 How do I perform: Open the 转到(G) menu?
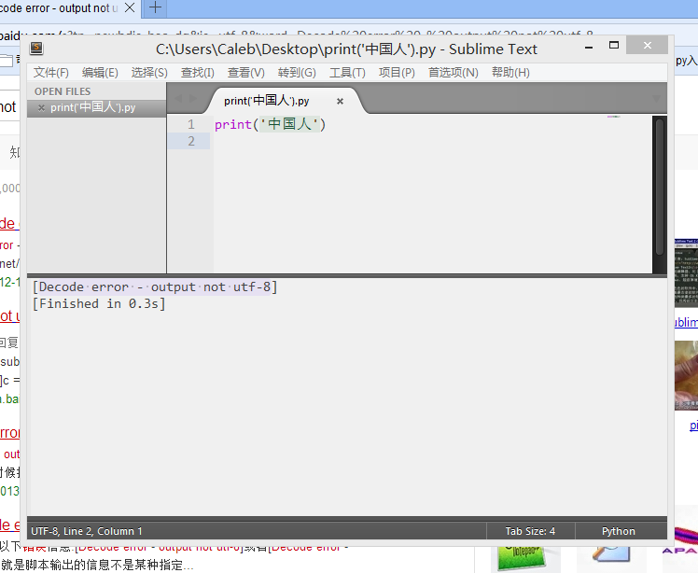(x=297, y=73)
